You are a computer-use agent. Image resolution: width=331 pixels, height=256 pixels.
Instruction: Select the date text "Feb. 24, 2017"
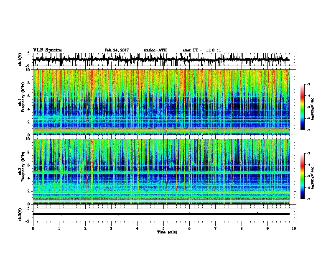[117, 50]
